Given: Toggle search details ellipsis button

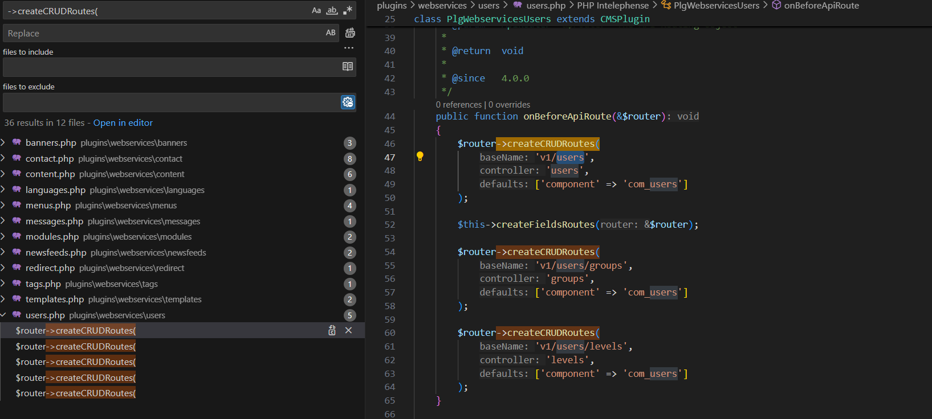Looking at the screenshot, I should (x=349, y=48).
